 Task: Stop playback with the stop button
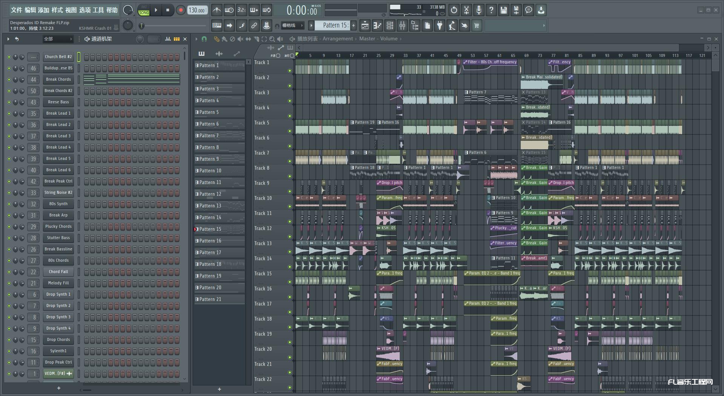pos(168,10)
